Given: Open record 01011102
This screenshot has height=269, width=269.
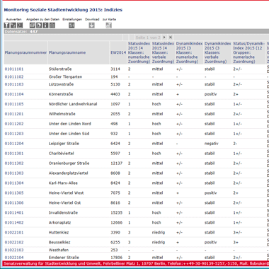Looking at the screenshot, I should pos(14,76).
